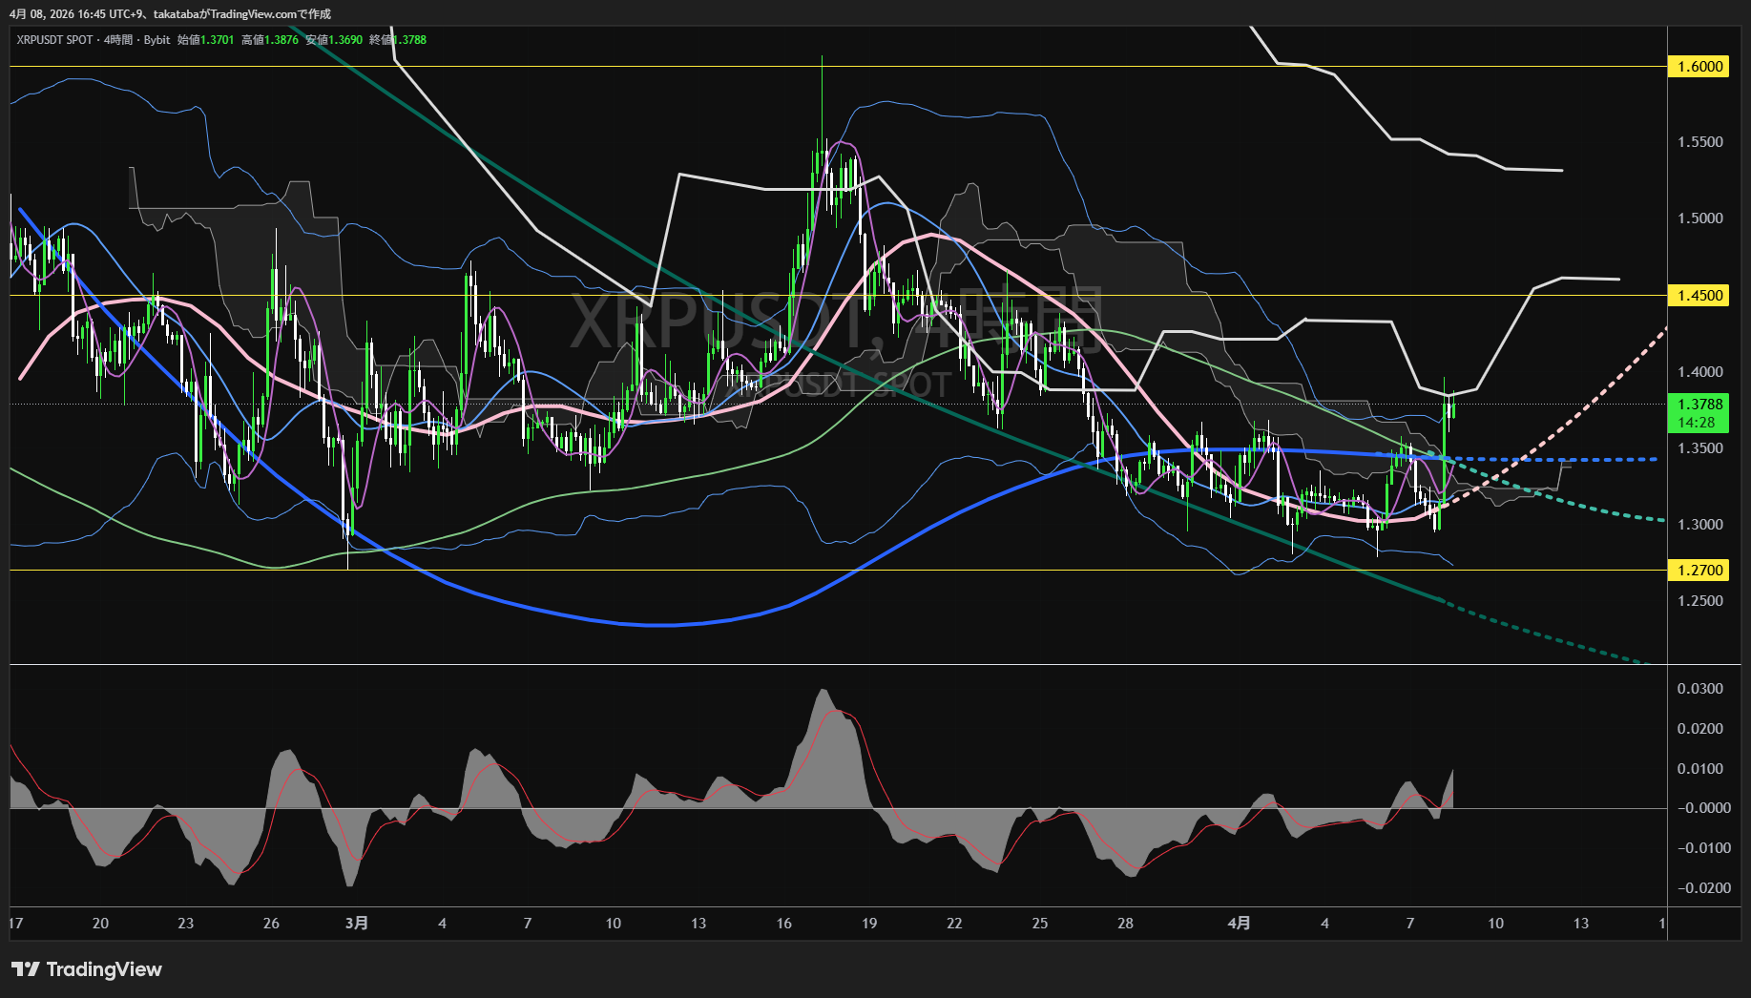The image size is (1751, 998).
Task: Click the XRPUSDT SPOT symbol title
Action: 54,40
